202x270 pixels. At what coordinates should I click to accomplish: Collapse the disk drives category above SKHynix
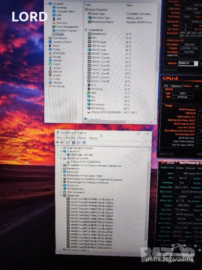[x=61, y=158]
